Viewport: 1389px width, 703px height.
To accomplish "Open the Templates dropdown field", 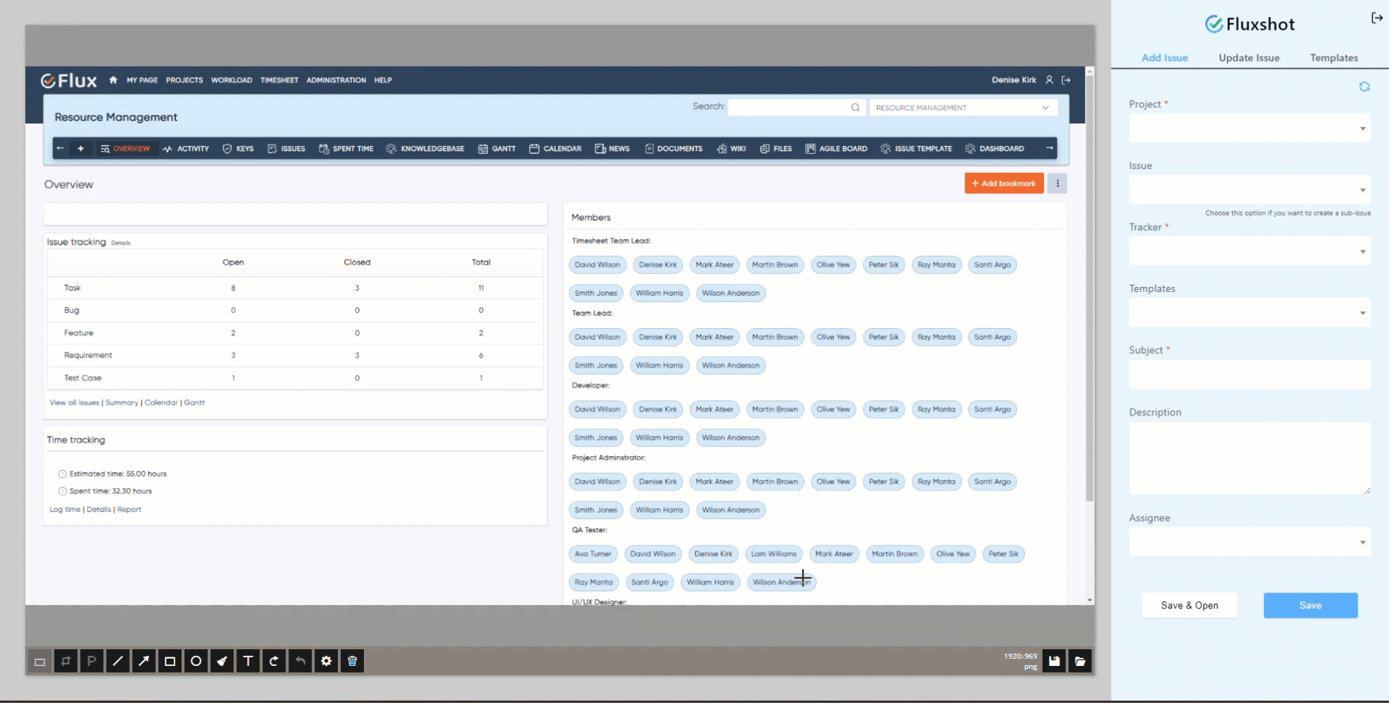I will tap(1250, 314).
